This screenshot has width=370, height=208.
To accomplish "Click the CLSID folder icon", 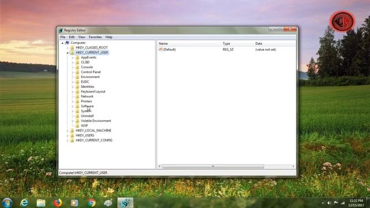I will click(x=77, y=62).
